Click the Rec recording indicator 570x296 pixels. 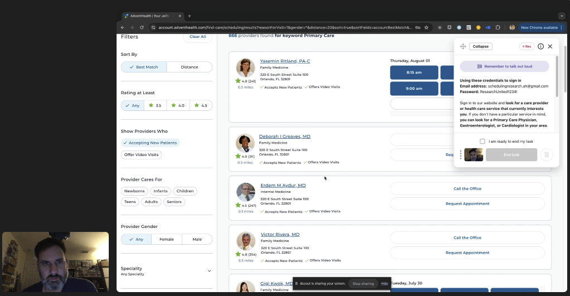(x=527, y=46)
